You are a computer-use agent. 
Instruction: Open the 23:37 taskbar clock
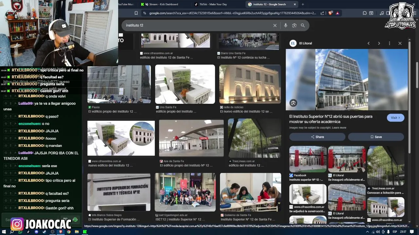coord(403,232)
